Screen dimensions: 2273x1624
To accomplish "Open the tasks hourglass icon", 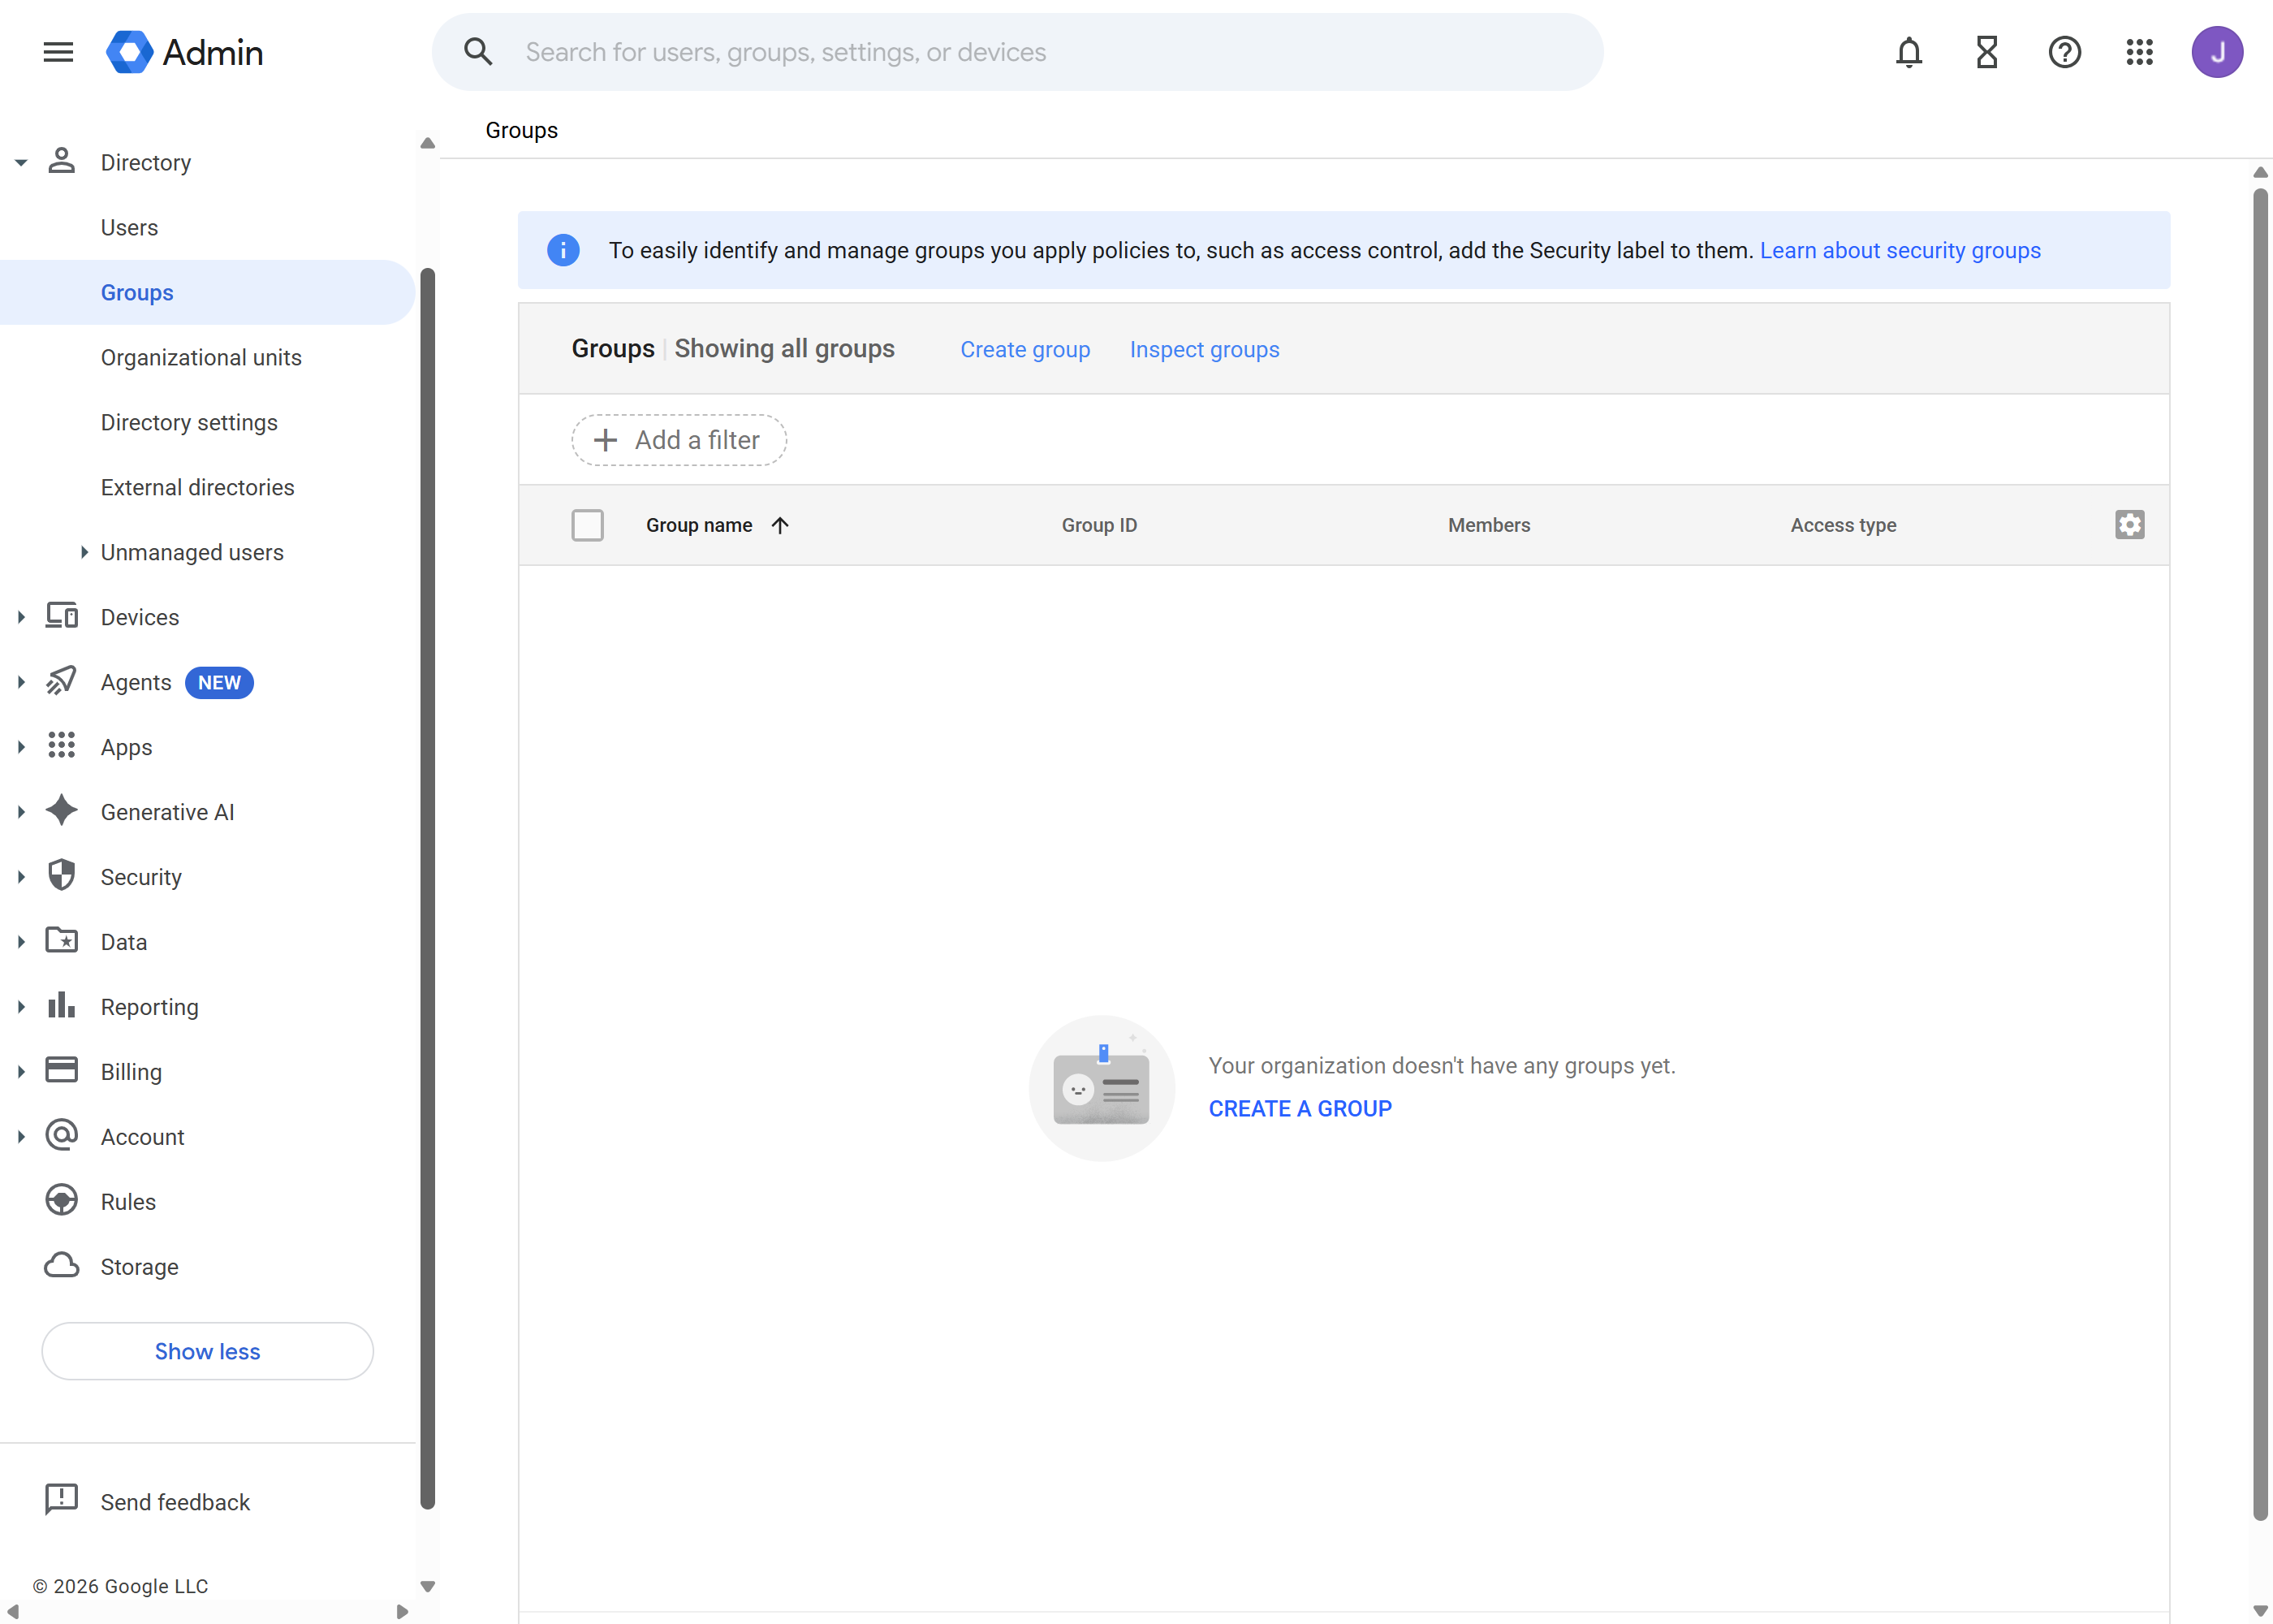I will pos(1986,52).
